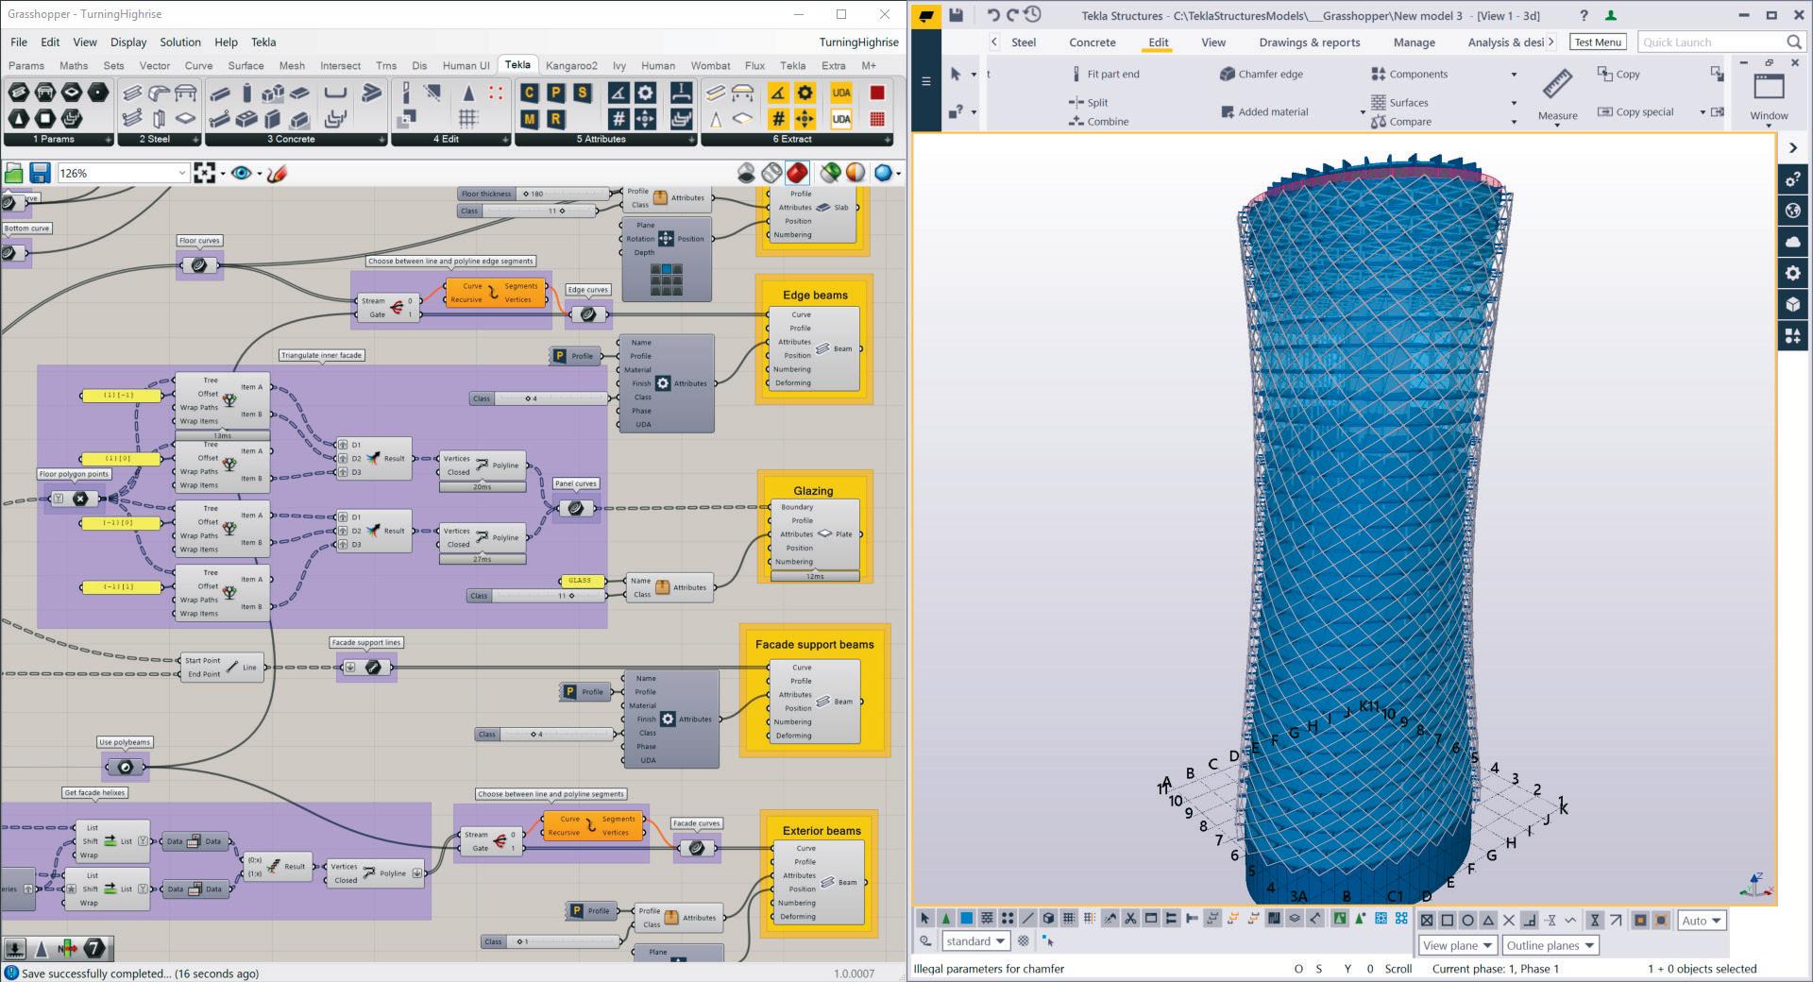
Task: Click the Tekla user account icon
Action: coord(1611,15)
